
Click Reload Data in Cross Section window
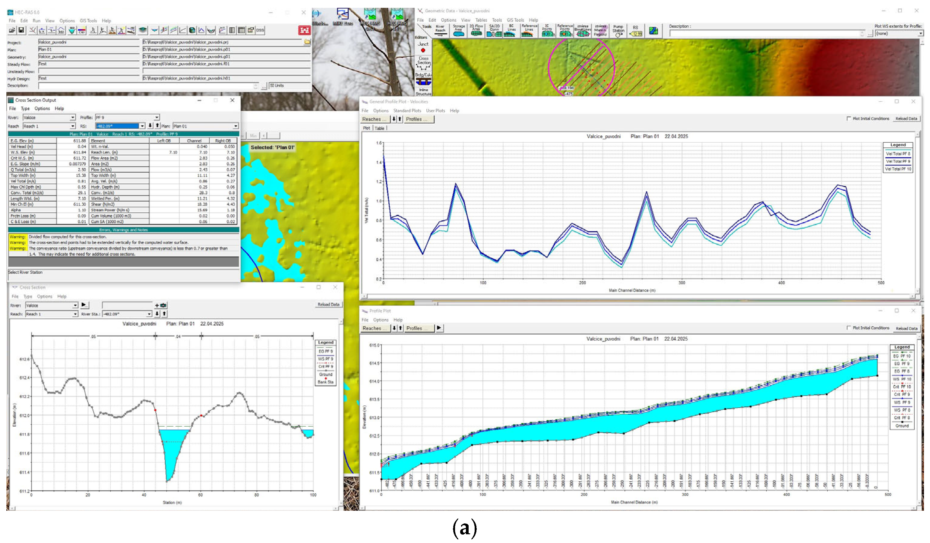click(328, 305)
